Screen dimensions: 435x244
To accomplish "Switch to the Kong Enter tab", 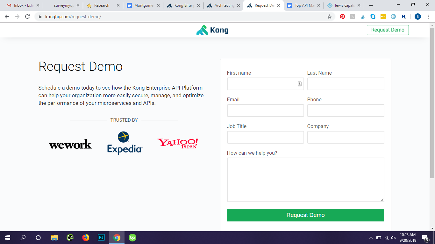I will click(x=183, y=5).
